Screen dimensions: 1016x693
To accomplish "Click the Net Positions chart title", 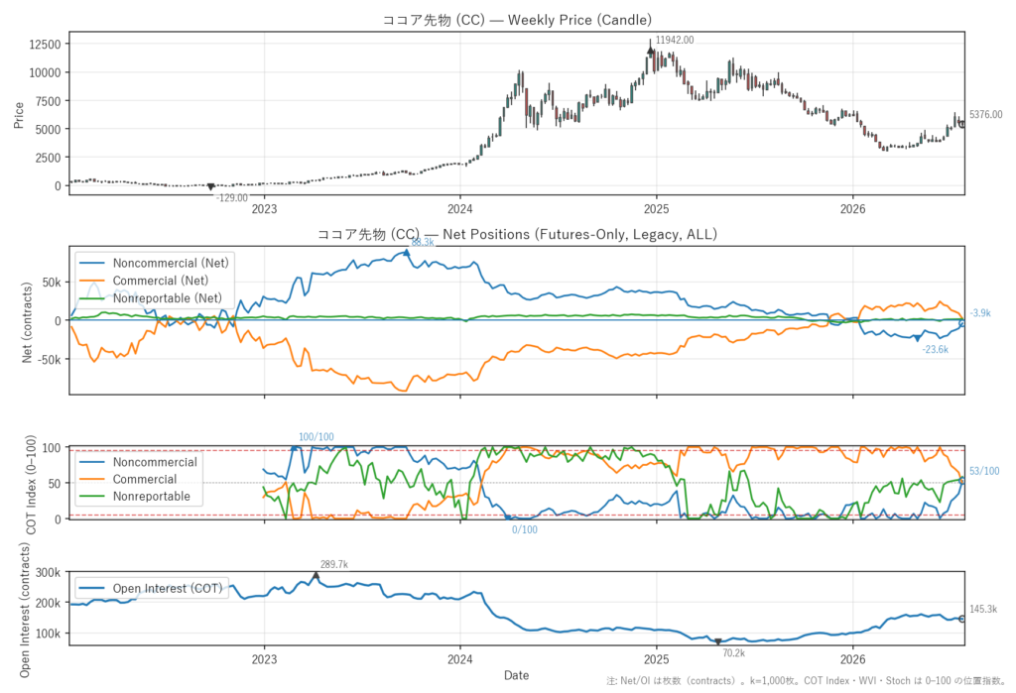I will point(517,234).
